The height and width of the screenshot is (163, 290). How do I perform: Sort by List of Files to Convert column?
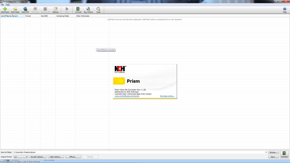[x=12, y=16]
